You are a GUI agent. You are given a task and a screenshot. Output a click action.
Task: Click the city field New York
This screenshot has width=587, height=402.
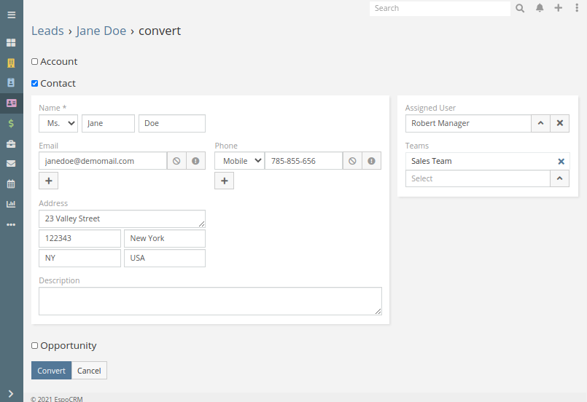tap(165, 239)
